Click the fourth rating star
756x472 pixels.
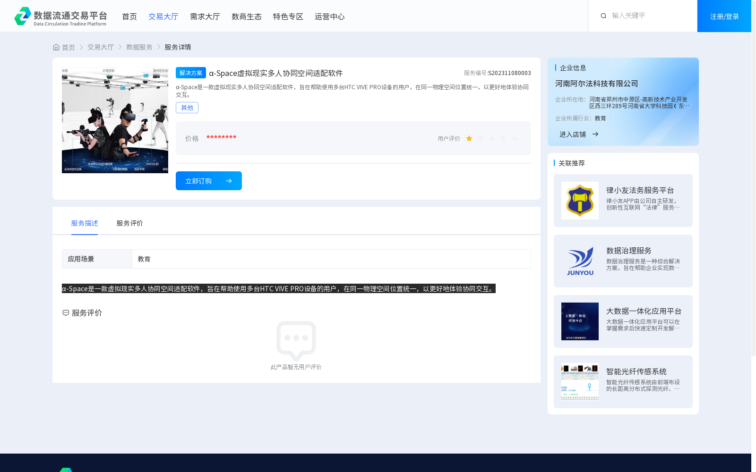click(503, 138)
